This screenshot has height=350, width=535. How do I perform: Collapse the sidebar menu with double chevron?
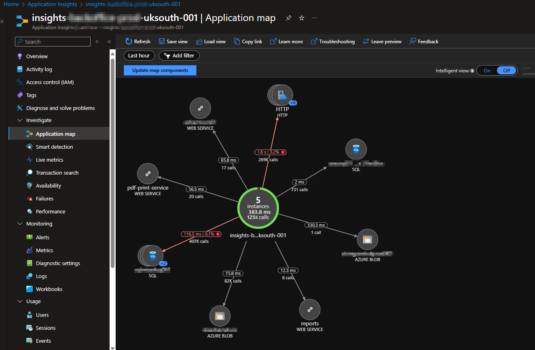coord(109,42)
